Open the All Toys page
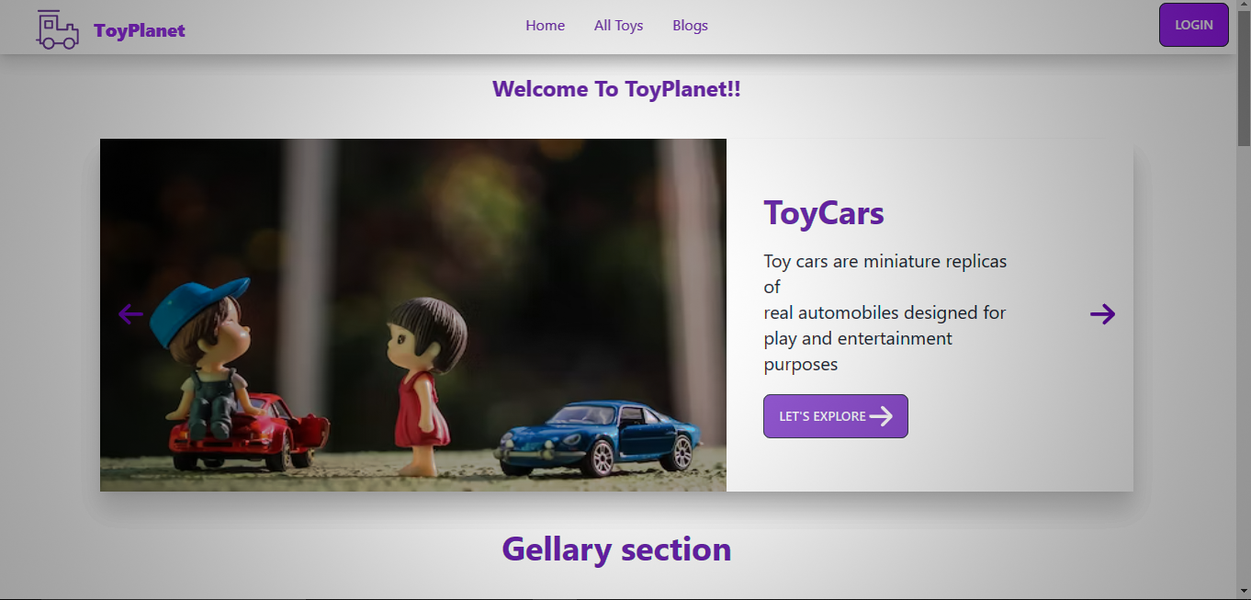The image size is (1251, 600). 618,25
